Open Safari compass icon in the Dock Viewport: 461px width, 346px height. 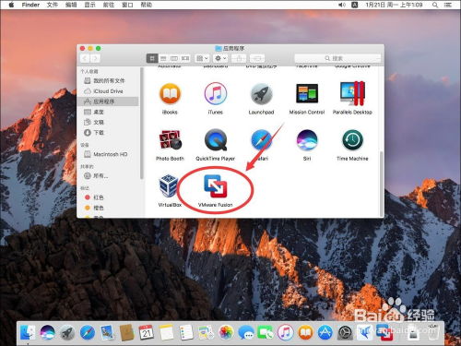(88, 332)
